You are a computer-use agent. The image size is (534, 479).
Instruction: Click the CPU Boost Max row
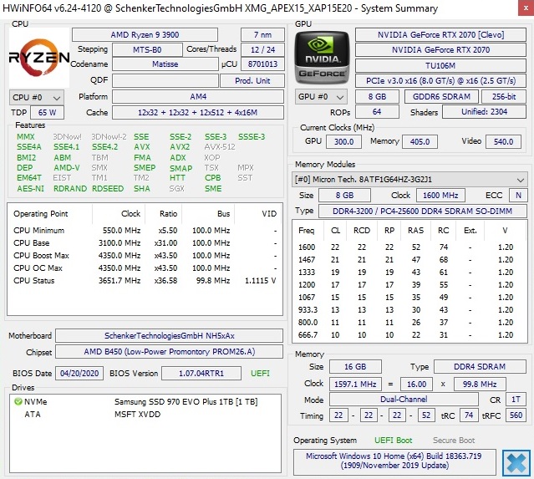pyautogui.click(x=145, y=256)
